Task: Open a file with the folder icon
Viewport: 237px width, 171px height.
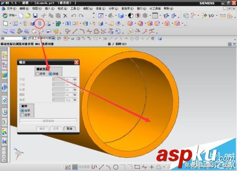Action: tap(28, 16)
